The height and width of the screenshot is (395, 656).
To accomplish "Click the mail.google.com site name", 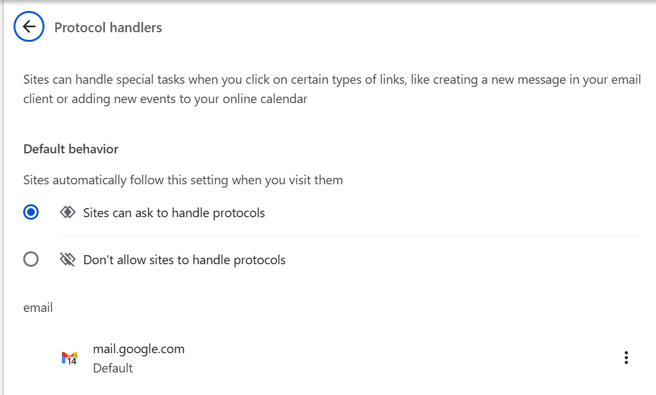I will [139, 349].
